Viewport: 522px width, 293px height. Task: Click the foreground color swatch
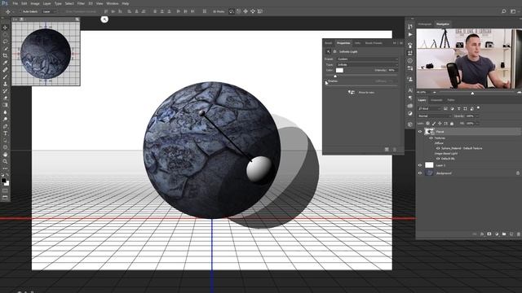tap(3, 181)
